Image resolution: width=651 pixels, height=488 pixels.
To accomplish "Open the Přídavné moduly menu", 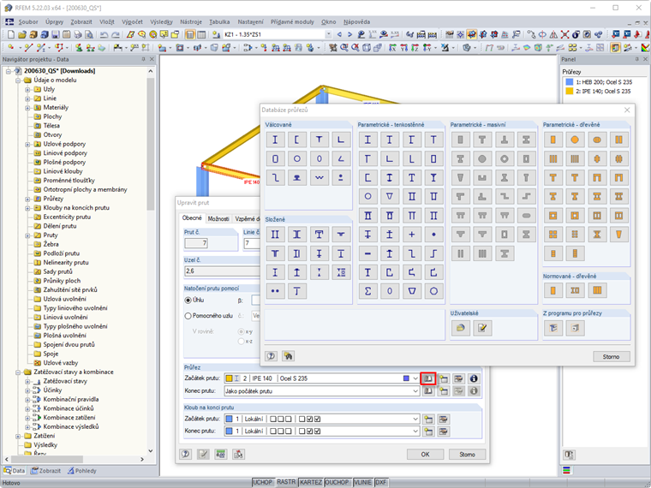I will [x=292, y=22].
